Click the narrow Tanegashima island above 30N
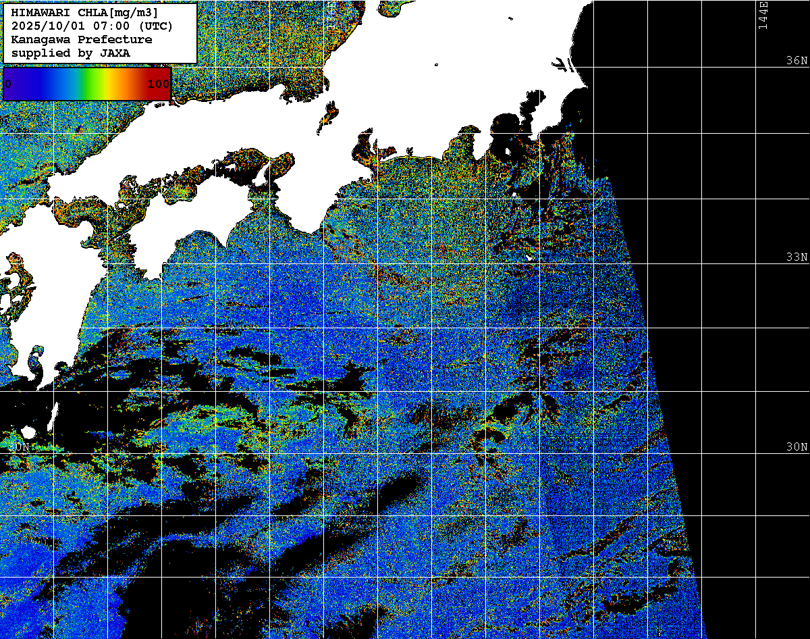 point(53,413)
